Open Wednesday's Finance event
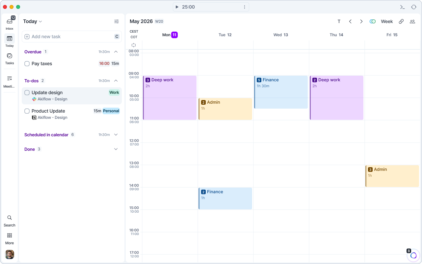 coord(281,92)
